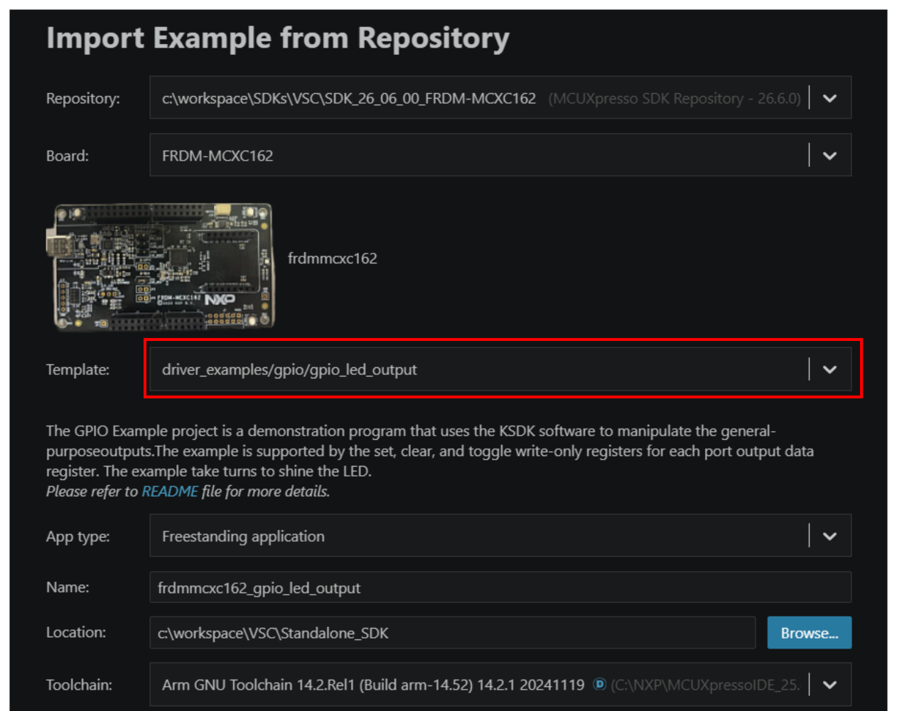Open the README link
897x711 pixels.
170,492
